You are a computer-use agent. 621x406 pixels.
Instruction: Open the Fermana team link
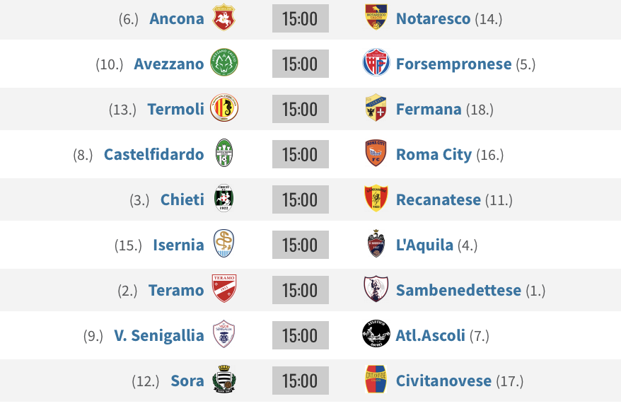pos(429,110)
